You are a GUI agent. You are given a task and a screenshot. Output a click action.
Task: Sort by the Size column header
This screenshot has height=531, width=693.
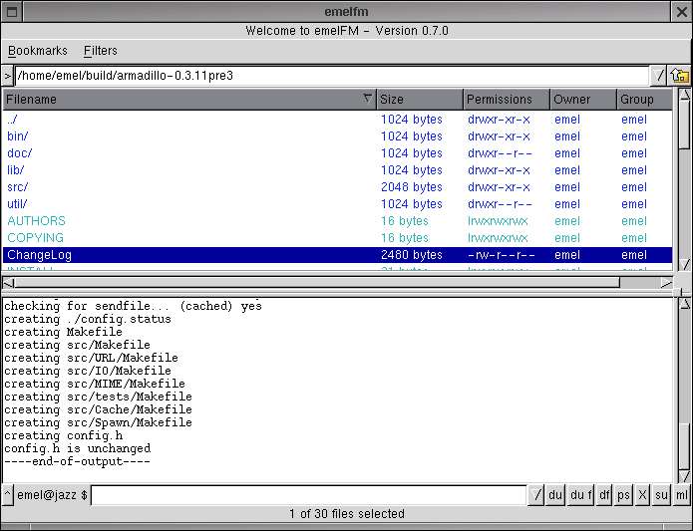419,100
